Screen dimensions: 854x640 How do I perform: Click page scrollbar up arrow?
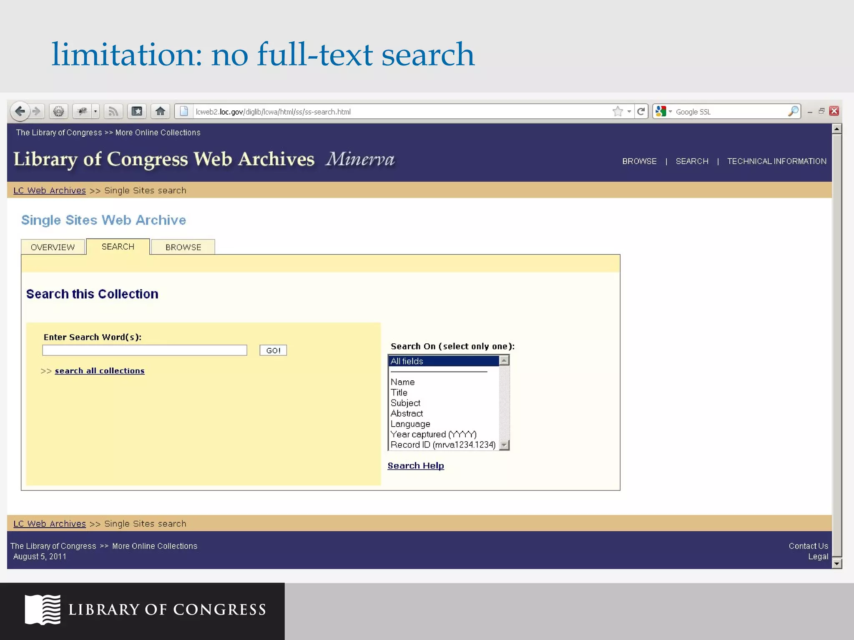(837, 129)
